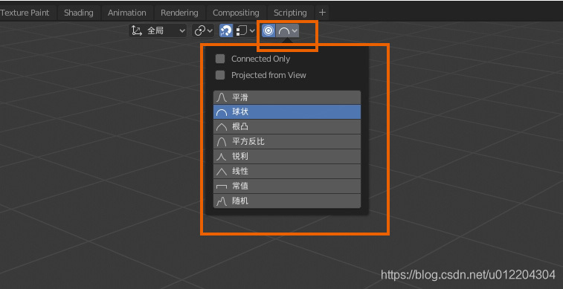Select the 随机 random falloff option
This screenshot has width=563, height=289.
(287, 201)
